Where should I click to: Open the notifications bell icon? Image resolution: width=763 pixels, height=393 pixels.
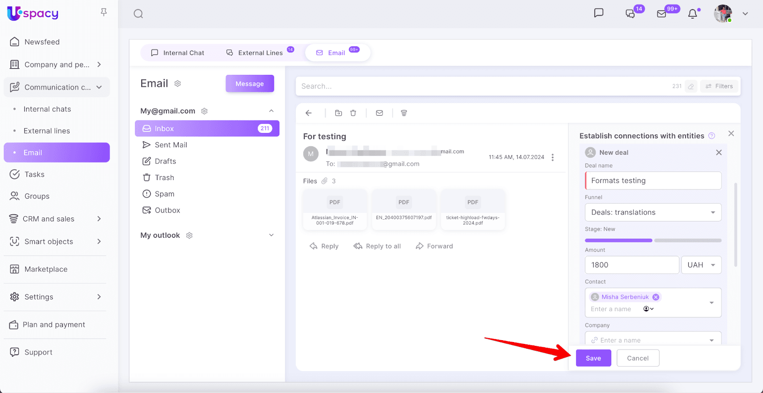click(x=692, y=14)
